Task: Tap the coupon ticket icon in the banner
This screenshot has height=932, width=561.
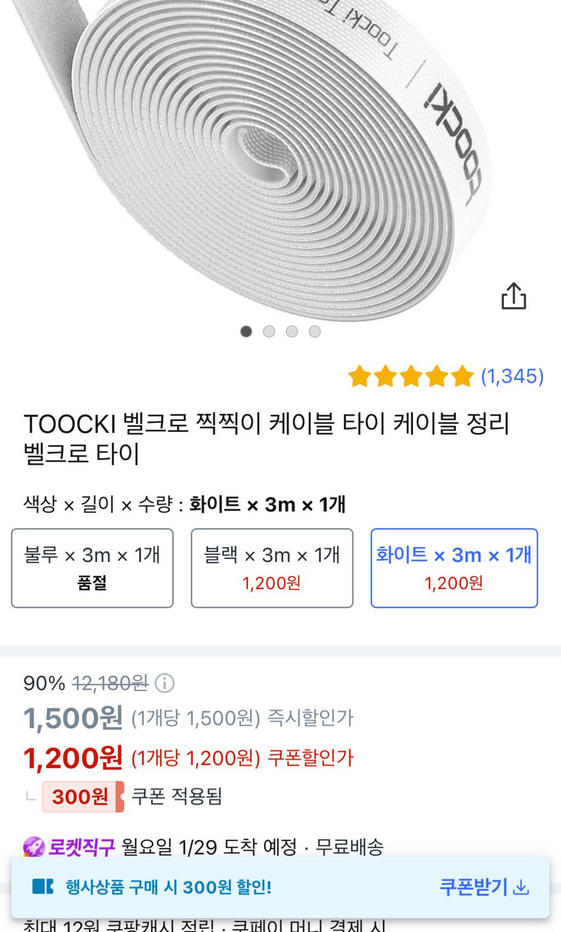Action: (x=43, y=886)
